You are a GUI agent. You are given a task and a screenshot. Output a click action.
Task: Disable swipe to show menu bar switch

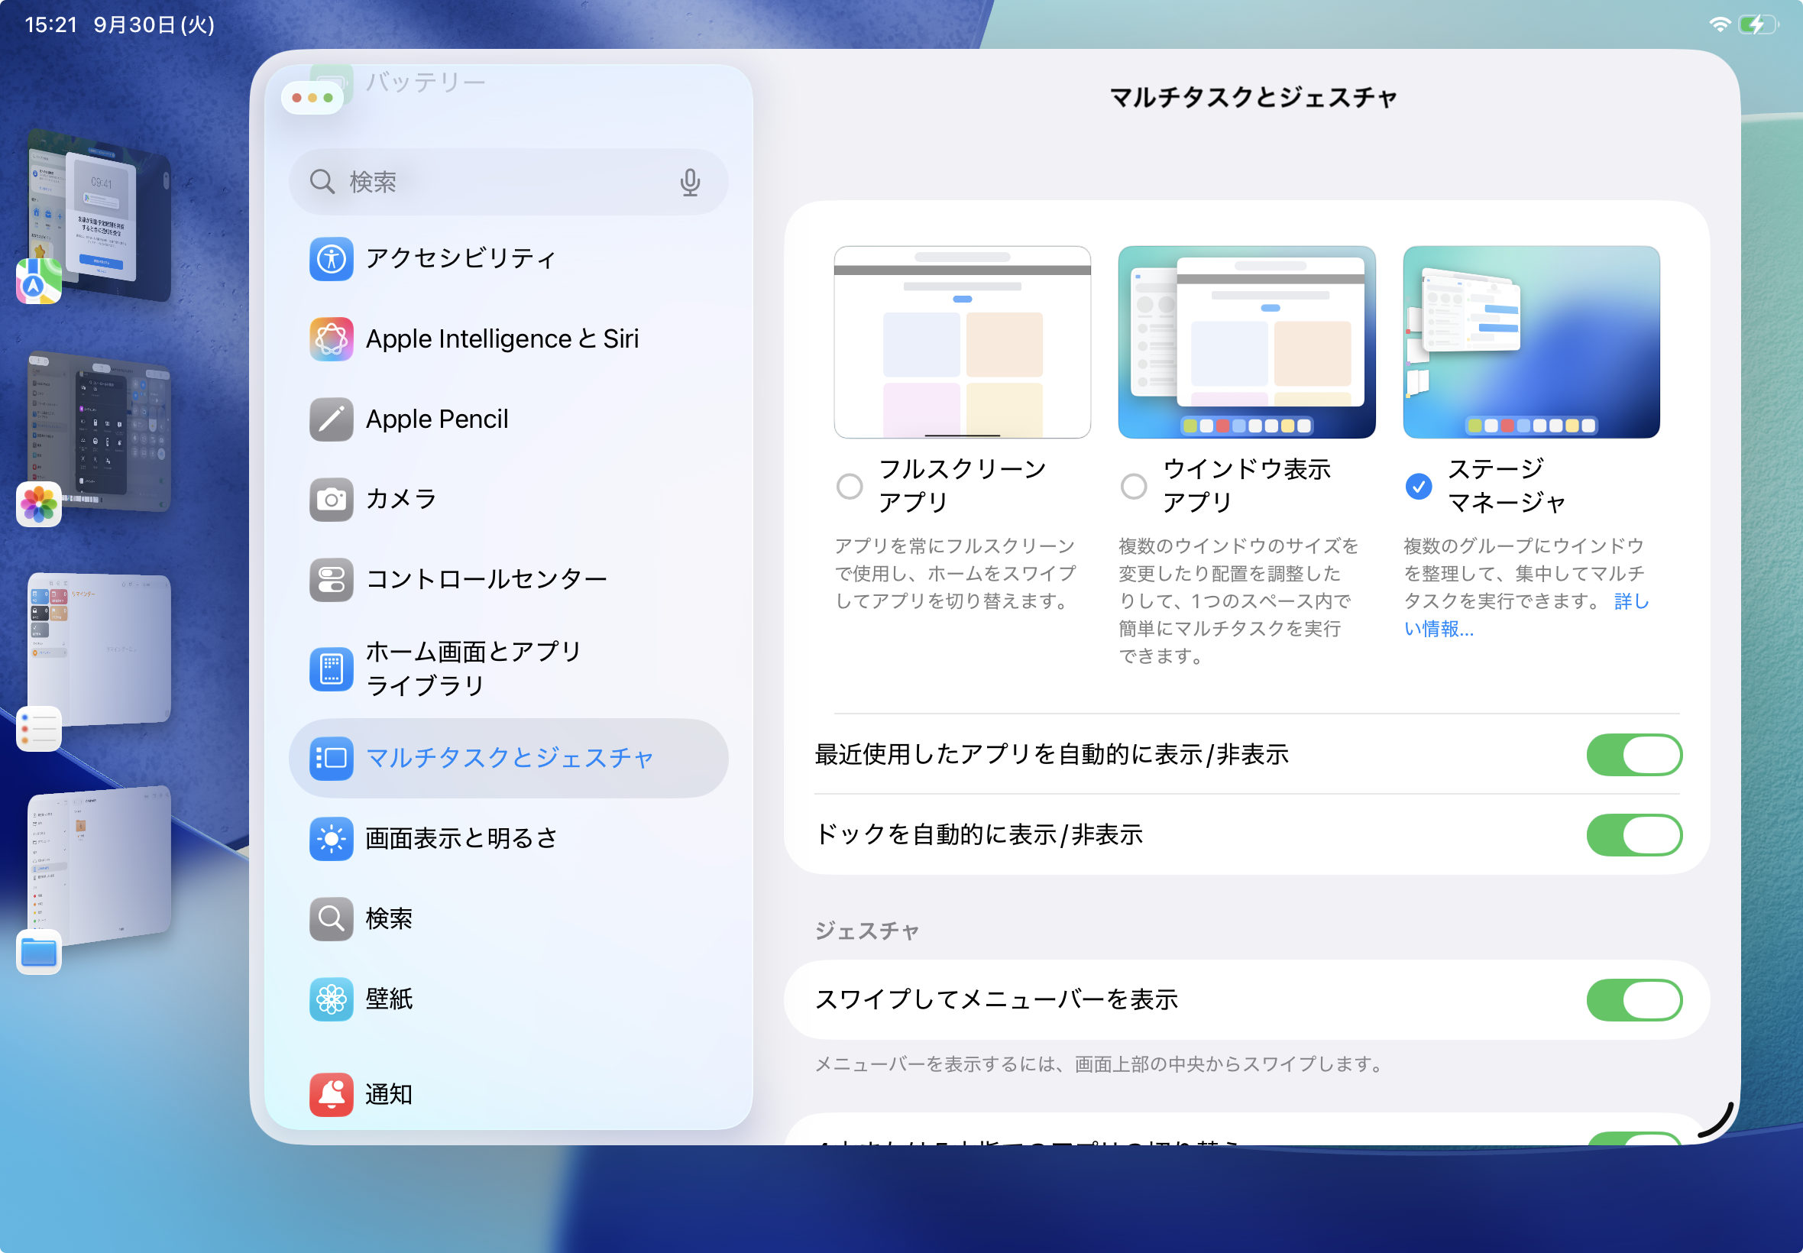click(1633, 999)
